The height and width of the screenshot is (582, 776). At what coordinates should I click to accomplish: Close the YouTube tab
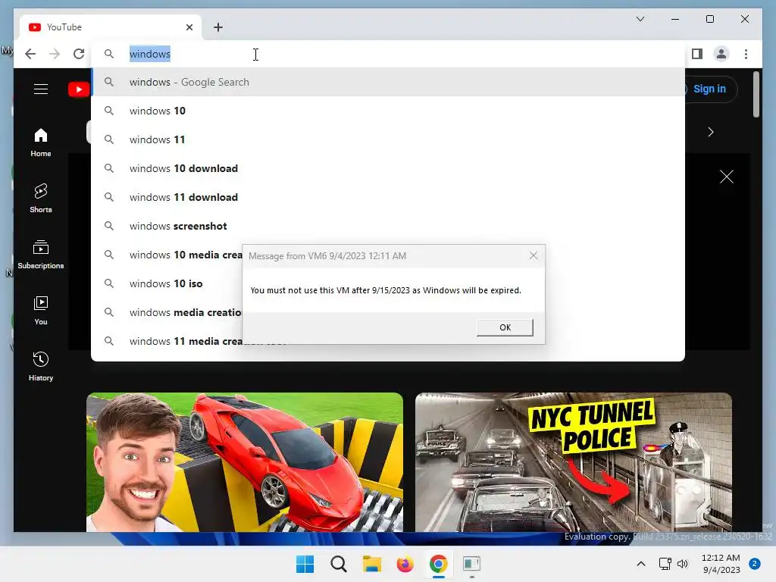point(189,27)
